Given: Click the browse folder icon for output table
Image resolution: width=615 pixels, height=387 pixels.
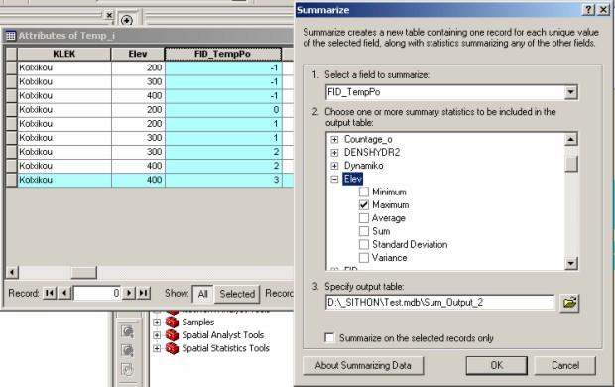Looking at the screenshot, I should 569,303.
